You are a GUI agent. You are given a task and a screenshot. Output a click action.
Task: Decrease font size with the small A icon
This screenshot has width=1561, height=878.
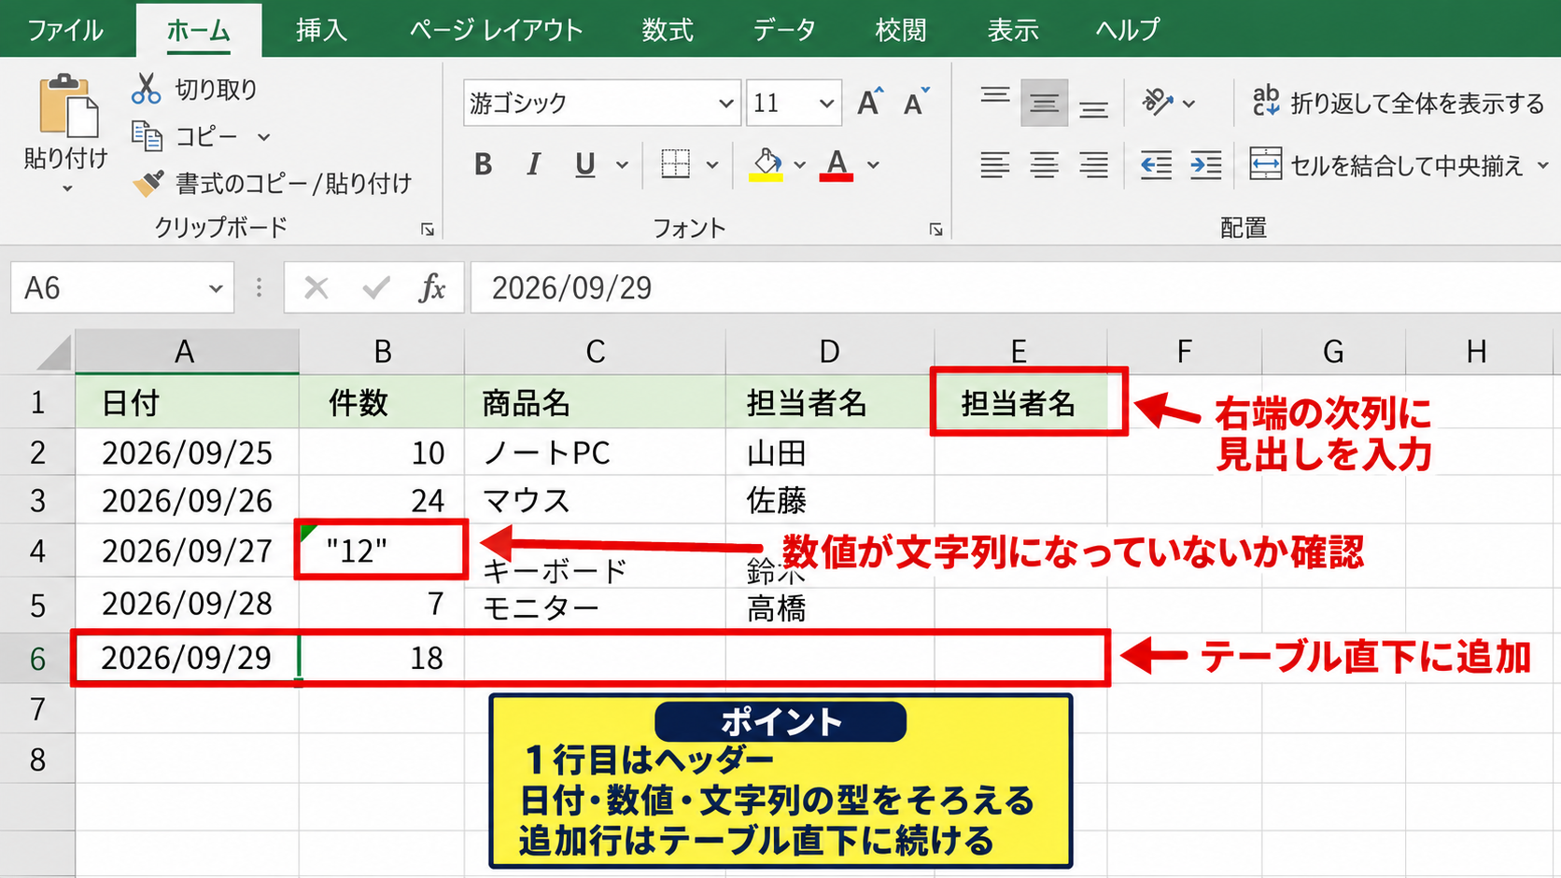point(916,102)
